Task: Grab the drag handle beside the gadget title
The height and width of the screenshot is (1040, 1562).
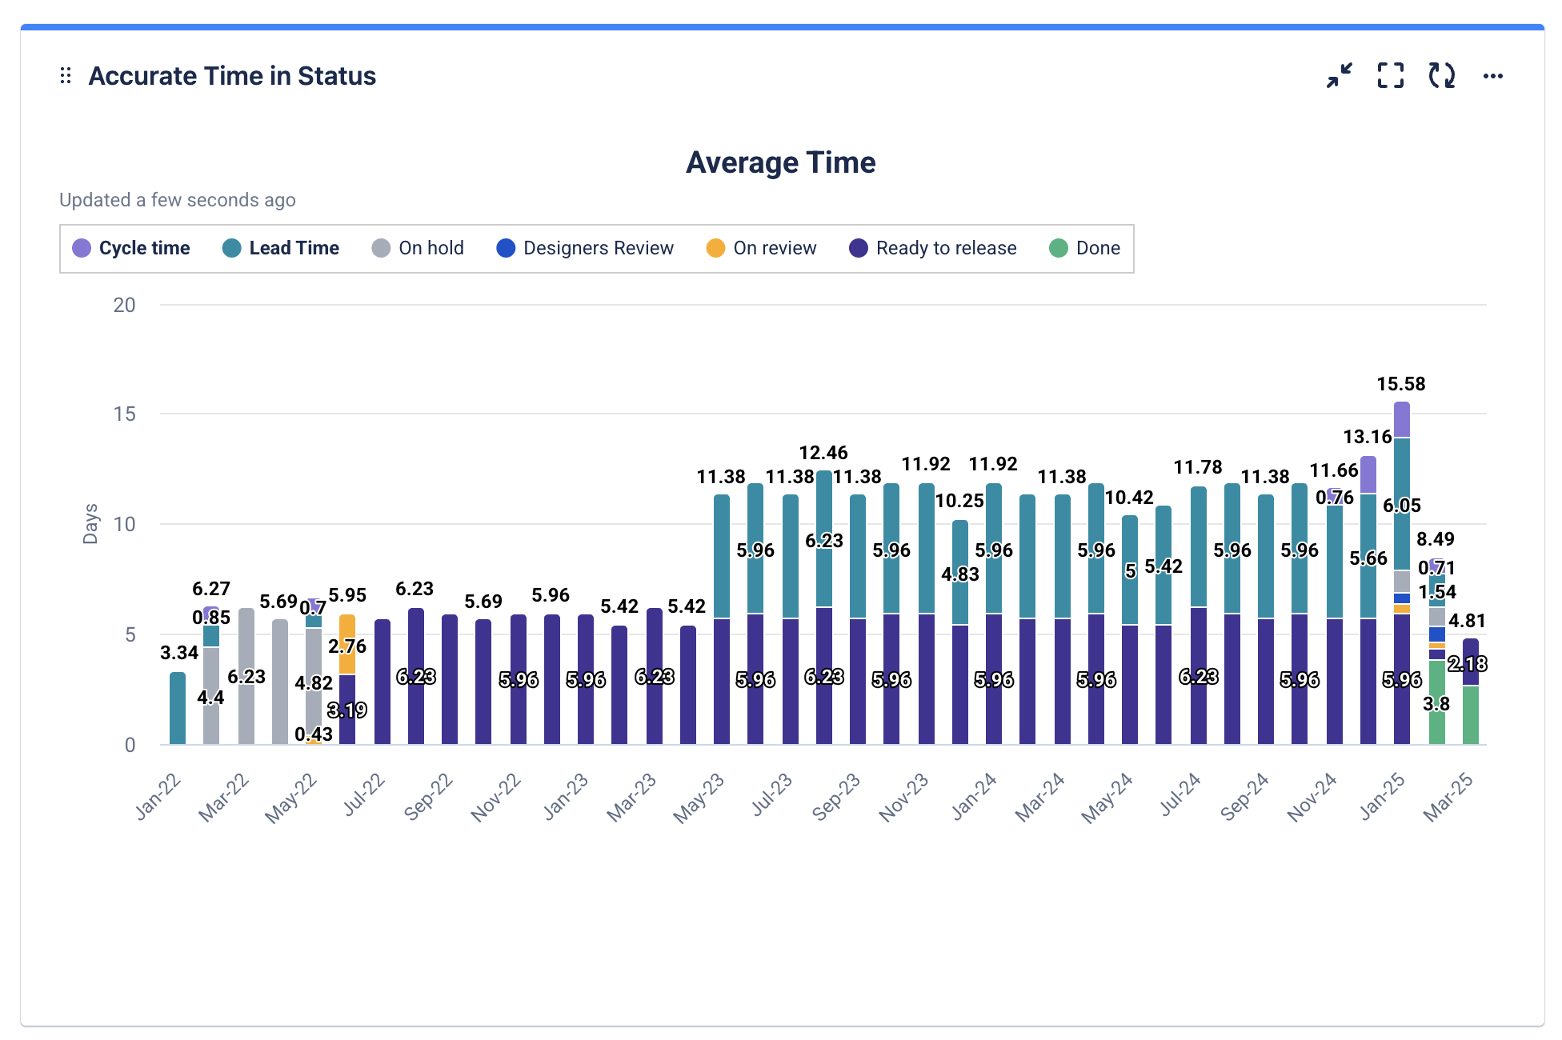Action: (x=66, y=75)
